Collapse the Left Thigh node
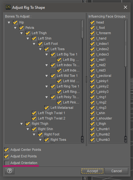The image size is (133, 180). point(21,33)
